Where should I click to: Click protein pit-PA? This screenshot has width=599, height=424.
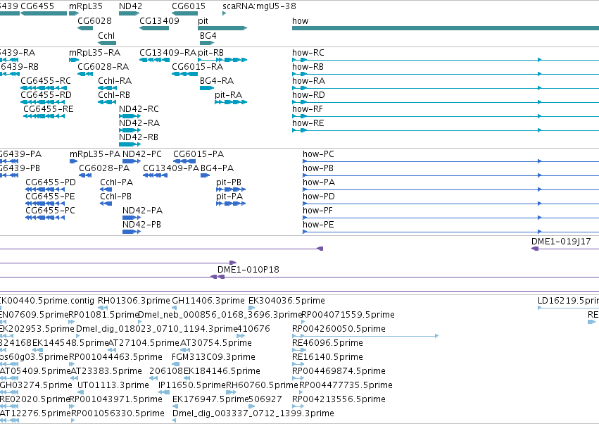point(229,197)
